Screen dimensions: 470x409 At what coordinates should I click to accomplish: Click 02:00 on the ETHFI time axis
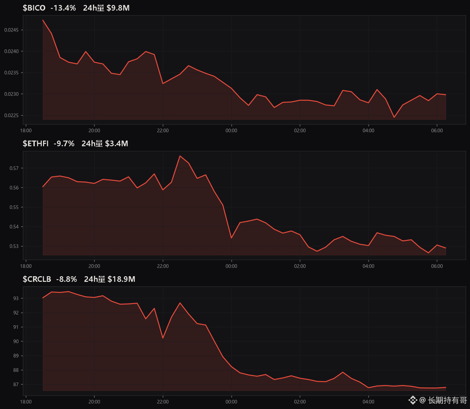click(x=300, y=266)
